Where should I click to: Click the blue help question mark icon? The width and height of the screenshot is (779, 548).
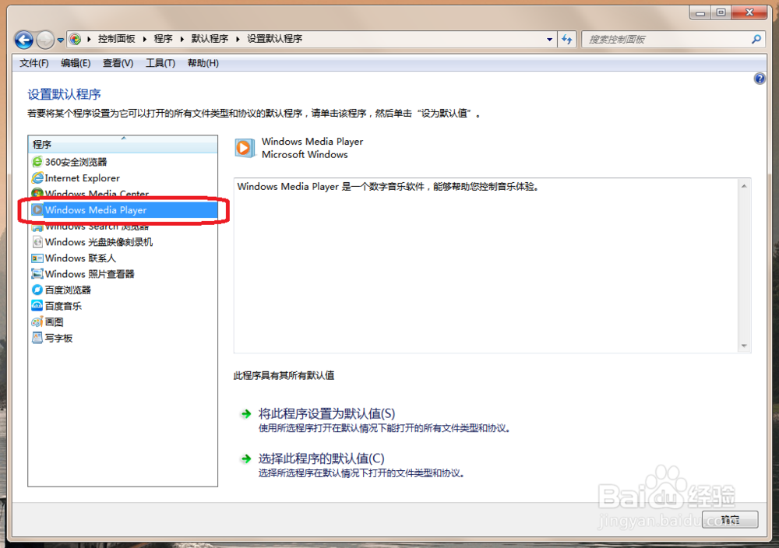coord(759,79)
